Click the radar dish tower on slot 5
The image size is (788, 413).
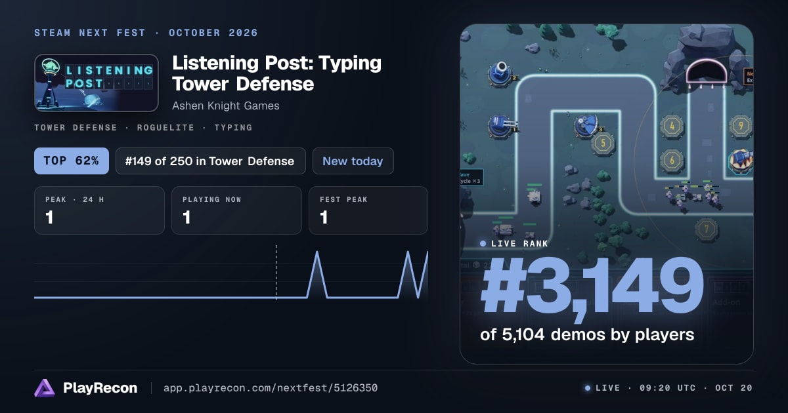pos(586,125)
